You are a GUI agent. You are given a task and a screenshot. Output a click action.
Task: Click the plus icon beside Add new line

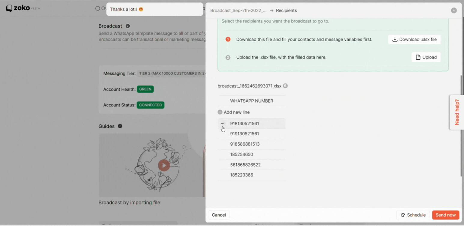coord(220,112)
